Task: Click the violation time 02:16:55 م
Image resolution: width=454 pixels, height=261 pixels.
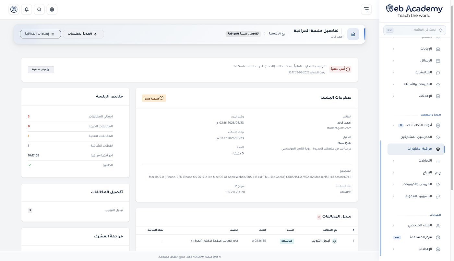Action: 259,241
